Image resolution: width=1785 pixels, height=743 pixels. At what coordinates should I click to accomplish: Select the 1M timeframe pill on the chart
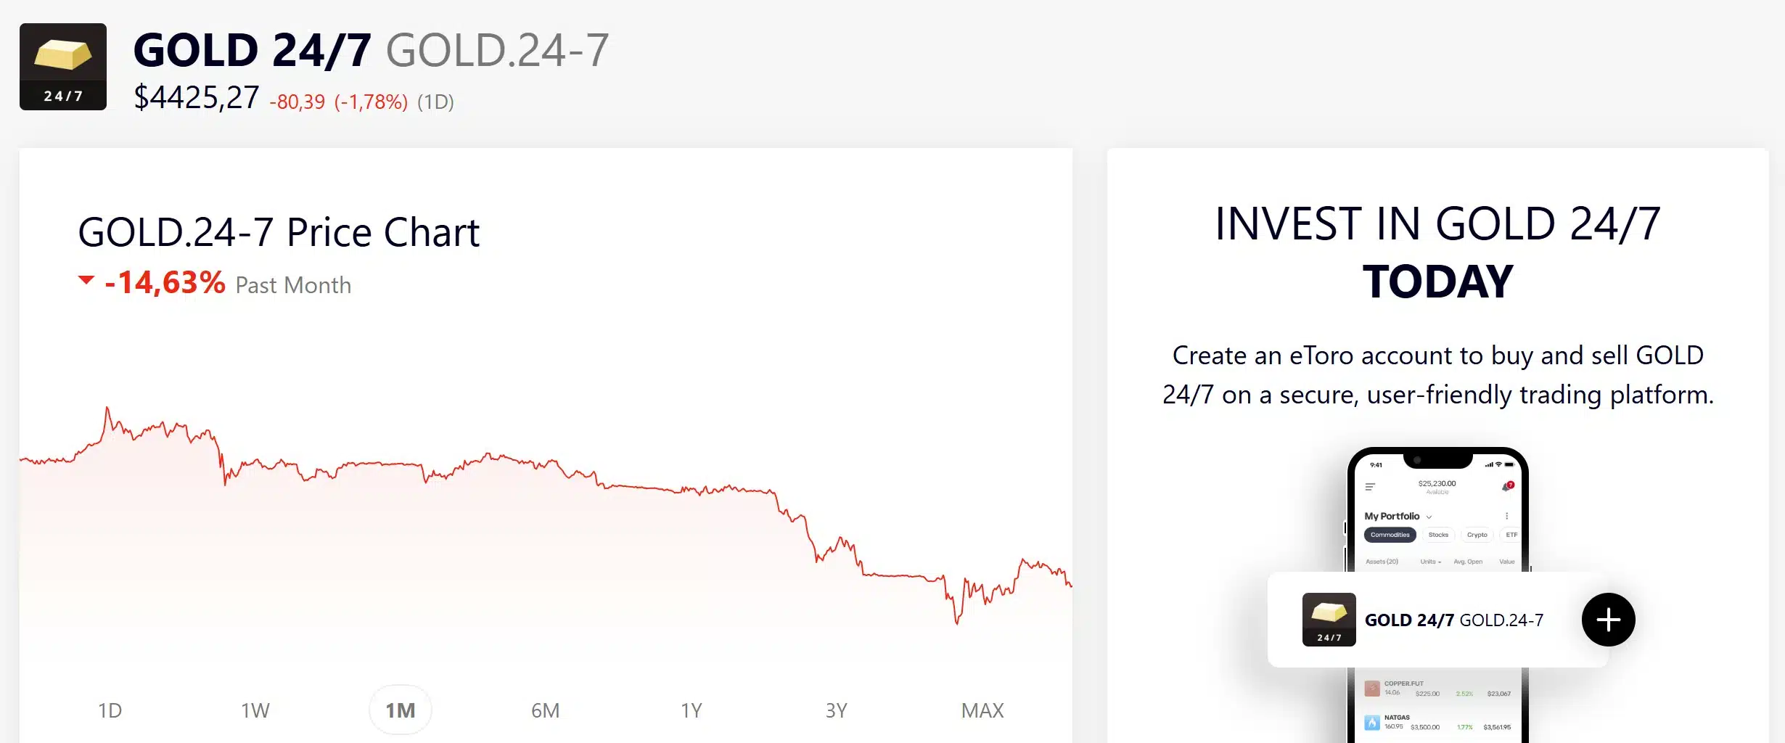pos(400,710)
